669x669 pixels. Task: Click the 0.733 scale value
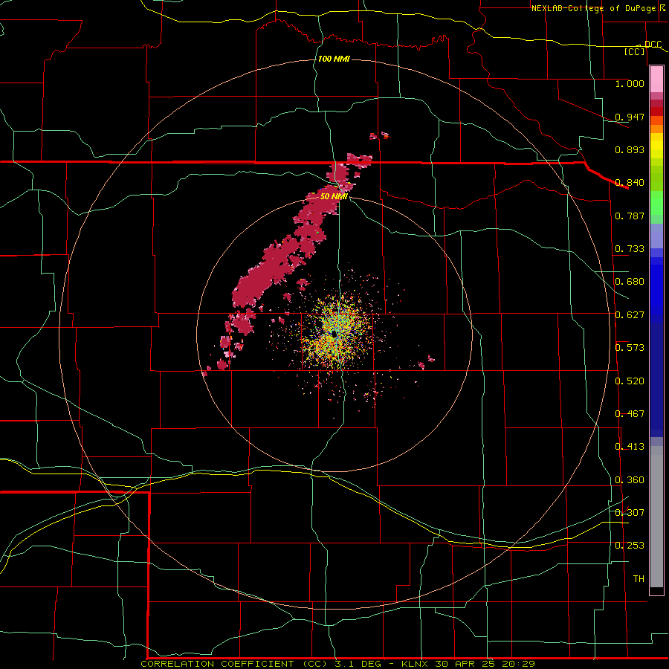[630, 249]
